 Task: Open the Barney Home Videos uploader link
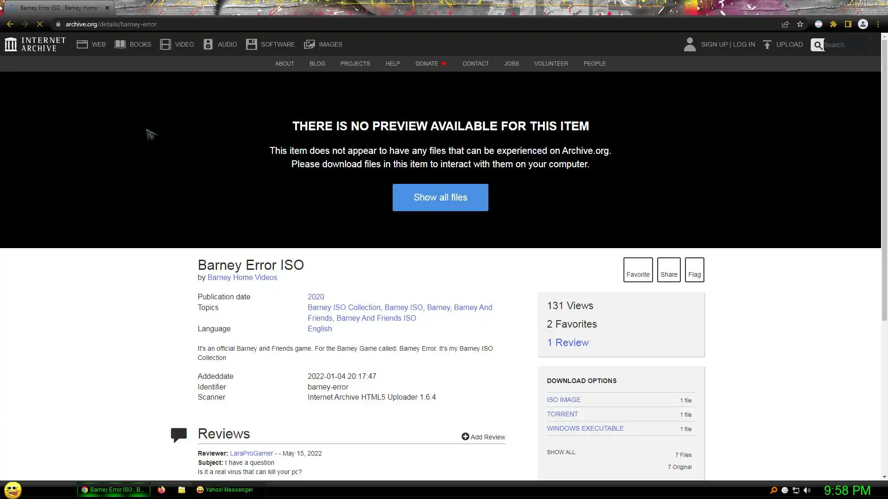242,278
